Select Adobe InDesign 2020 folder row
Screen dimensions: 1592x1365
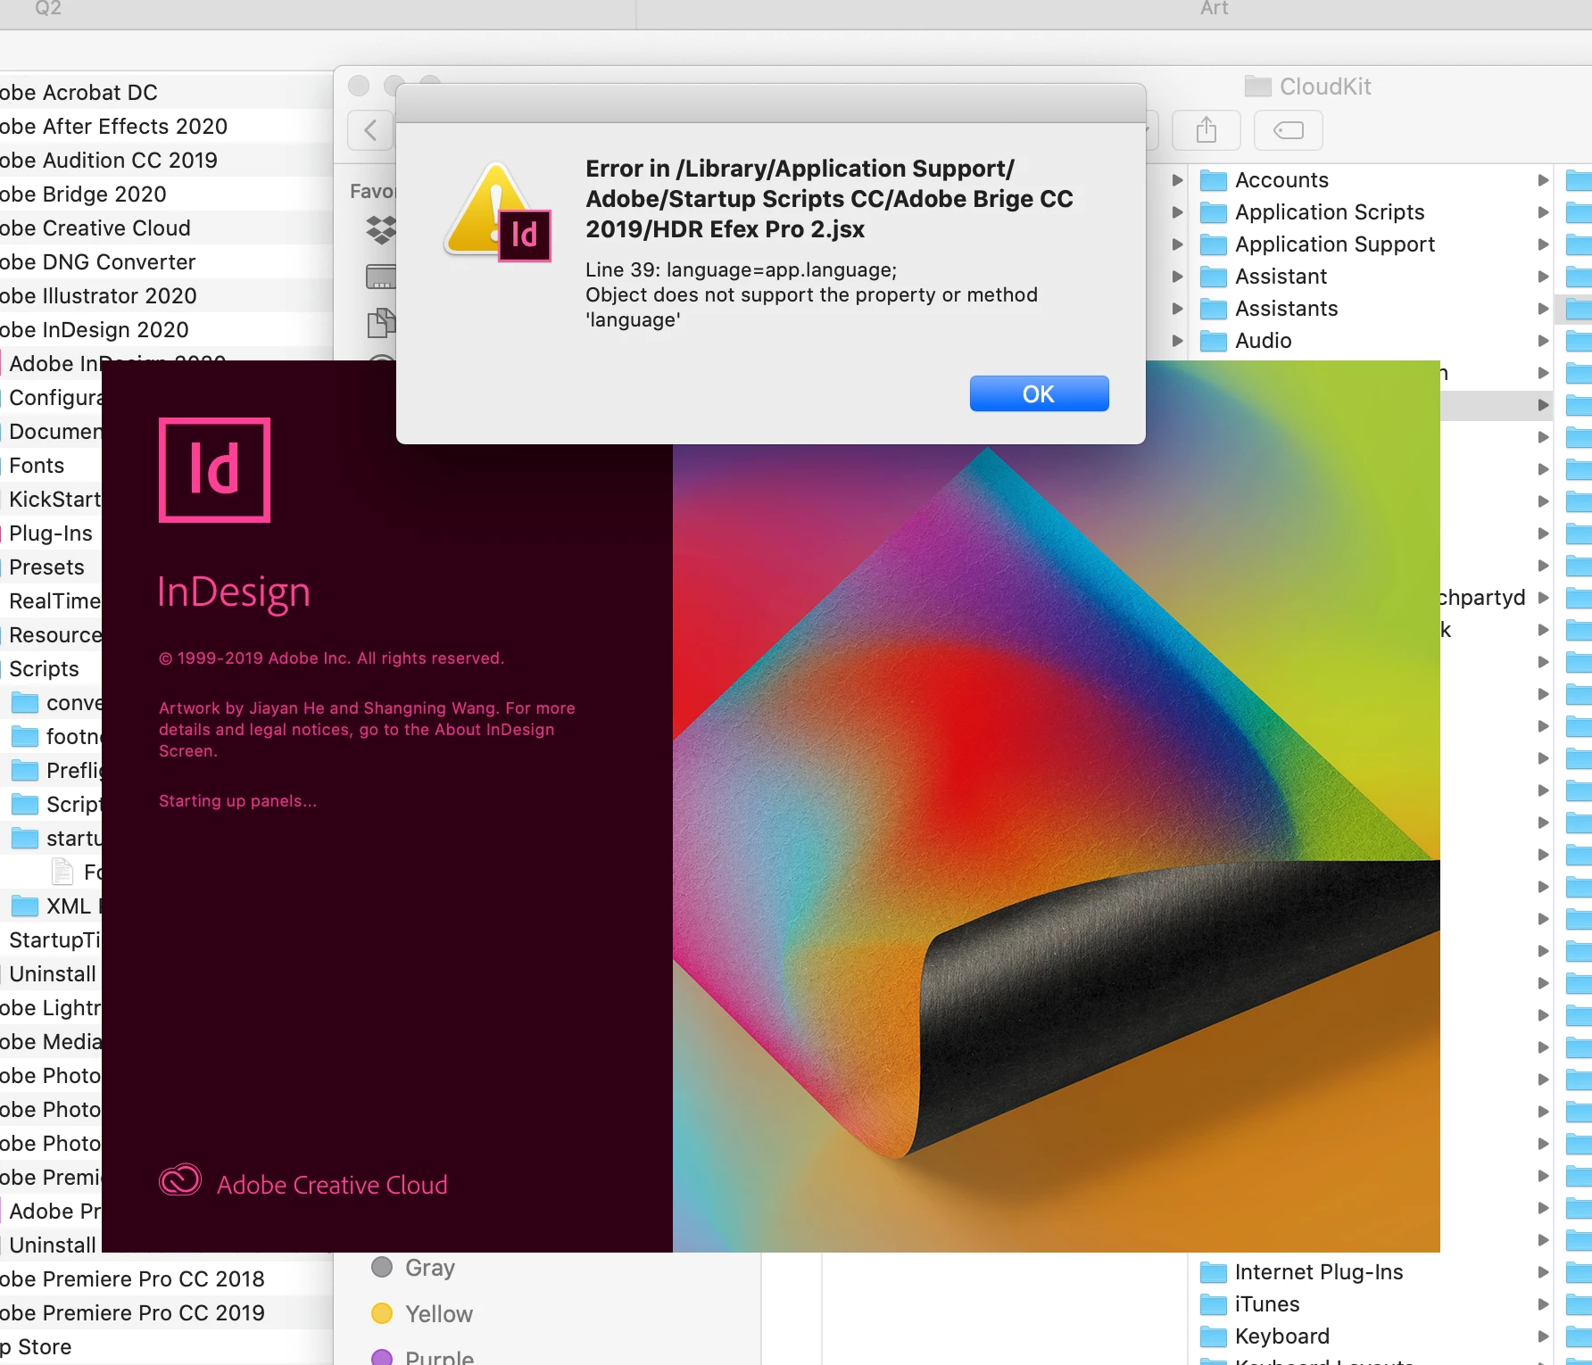166,330
